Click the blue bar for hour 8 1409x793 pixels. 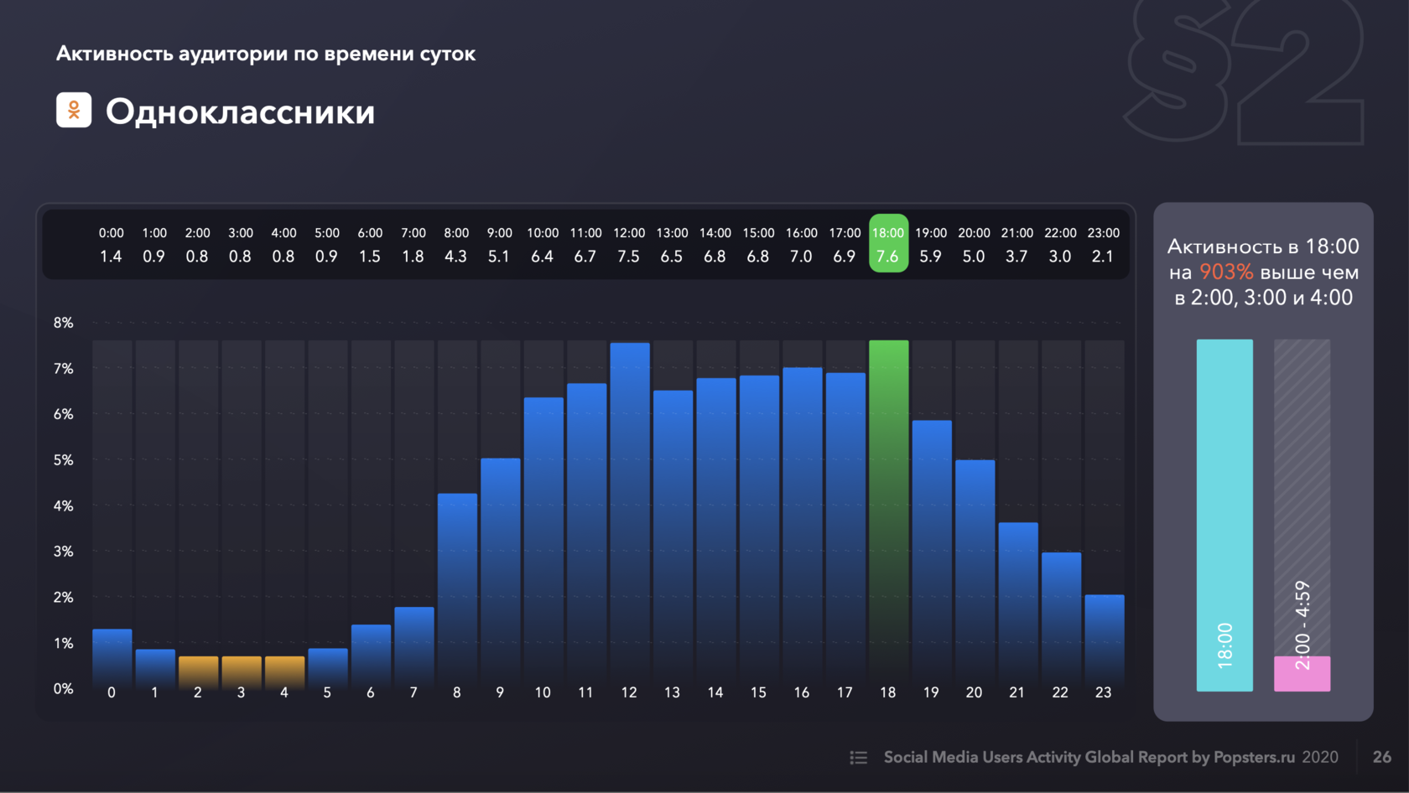(x=457, y=591)
